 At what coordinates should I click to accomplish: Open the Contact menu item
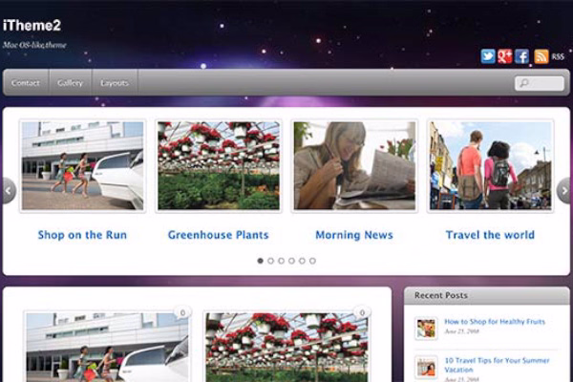(25, 83)
